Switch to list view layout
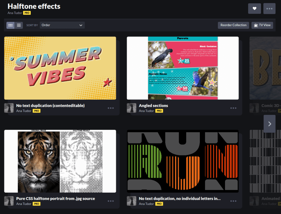The width and height of the screenshot is (281, 214). (19, 25)
